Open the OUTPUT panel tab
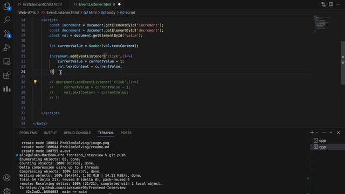 click(50, 133)
